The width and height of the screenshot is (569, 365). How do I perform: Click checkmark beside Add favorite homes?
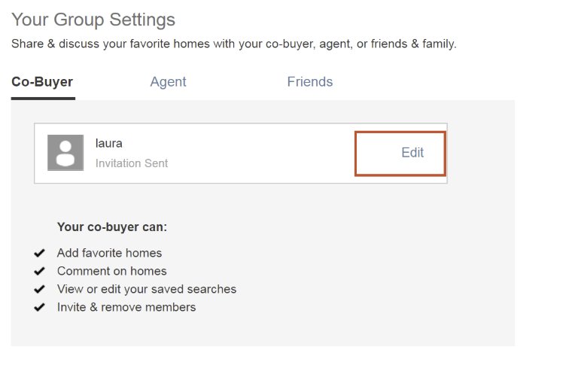point(39,253)
